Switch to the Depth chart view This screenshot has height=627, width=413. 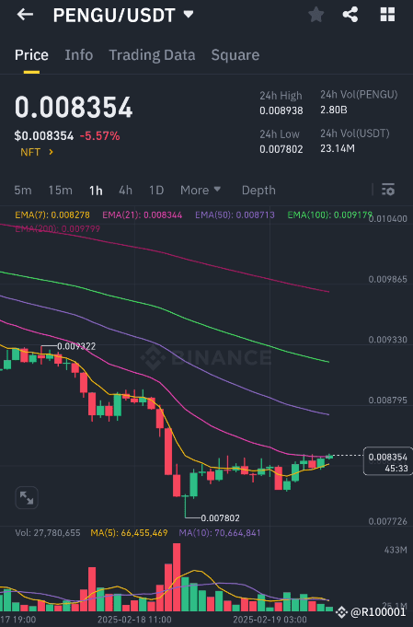pos(258,191)
